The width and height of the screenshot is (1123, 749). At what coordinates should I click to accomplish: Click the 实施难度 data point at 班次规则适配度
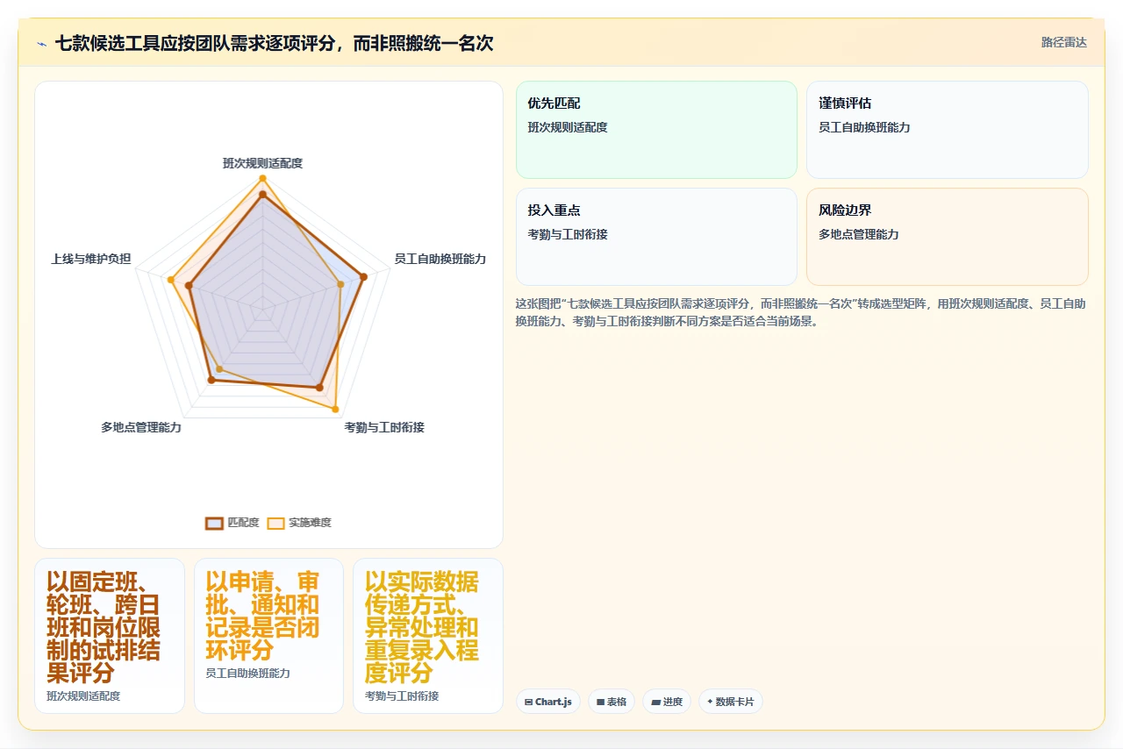click(262, 179)
